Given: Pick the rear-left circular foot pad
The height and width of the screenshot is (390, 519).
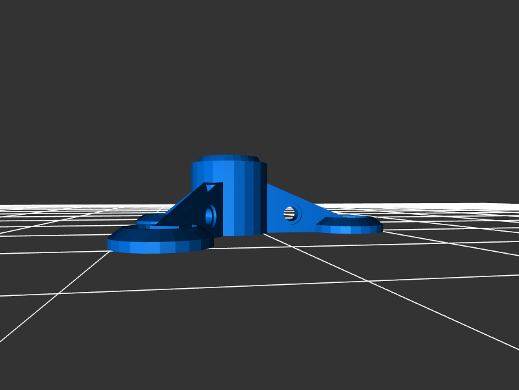Looking at the screenshot, I should pos(151,219).
